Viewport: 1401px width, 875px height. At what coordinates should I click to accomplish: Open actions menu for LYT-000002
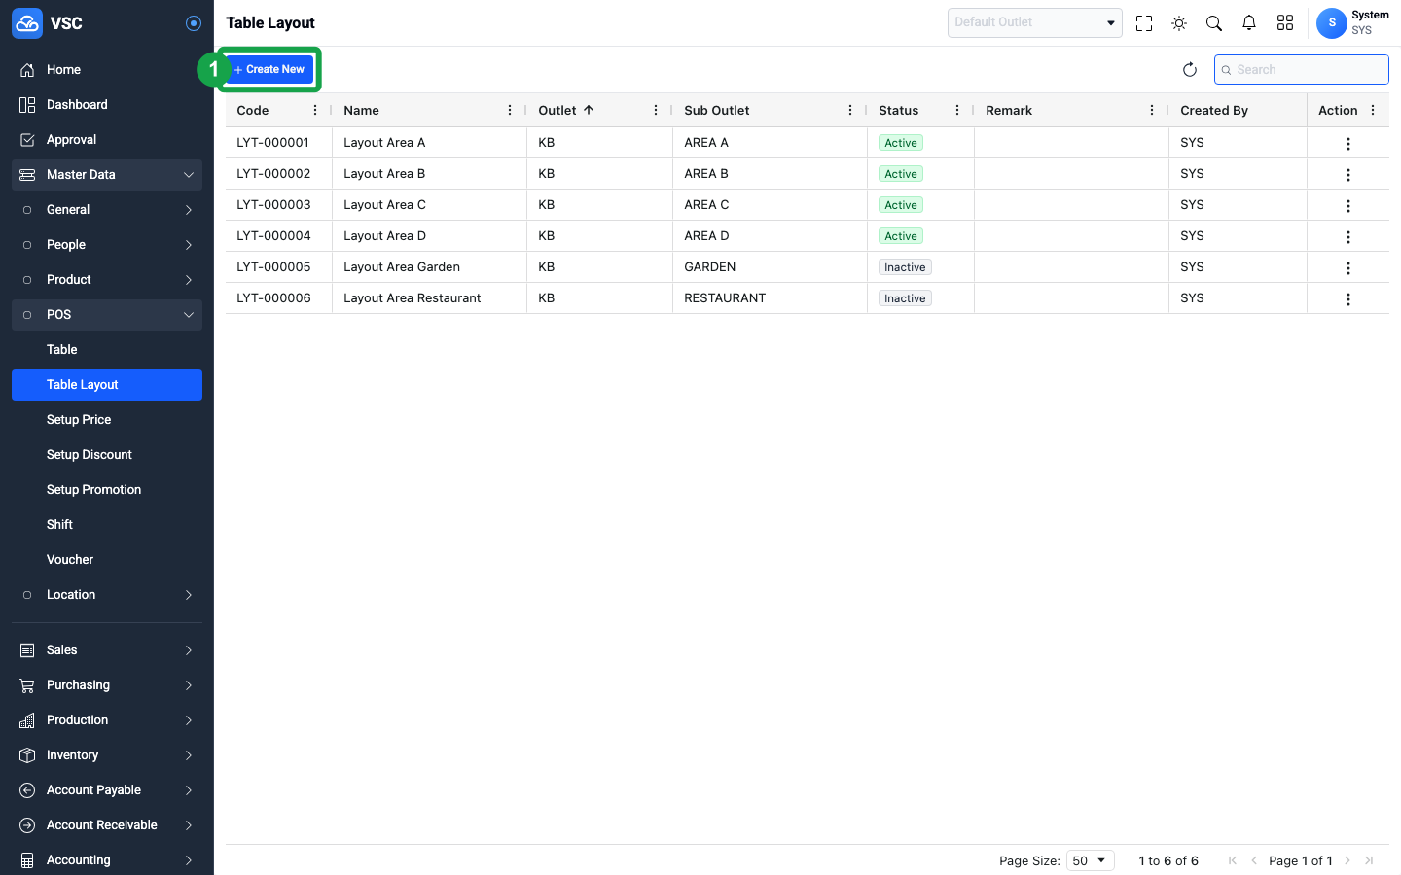click(x=1348, y=175)
